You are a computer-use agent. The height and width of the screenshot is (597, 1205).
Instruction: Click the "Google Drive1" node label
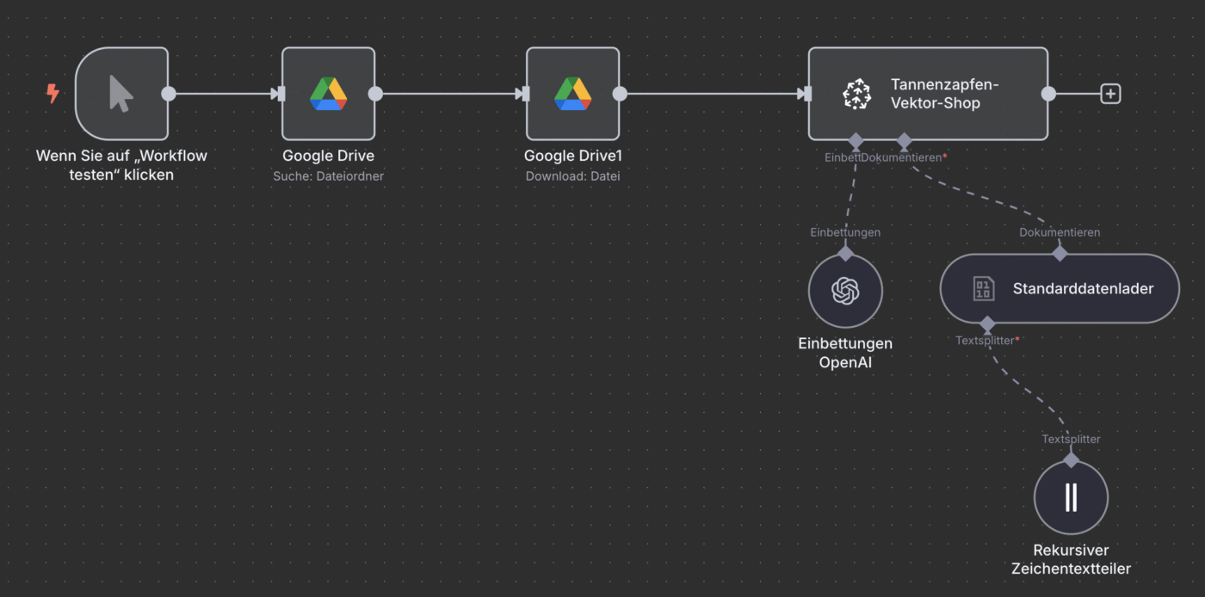(x=572, y=157)
